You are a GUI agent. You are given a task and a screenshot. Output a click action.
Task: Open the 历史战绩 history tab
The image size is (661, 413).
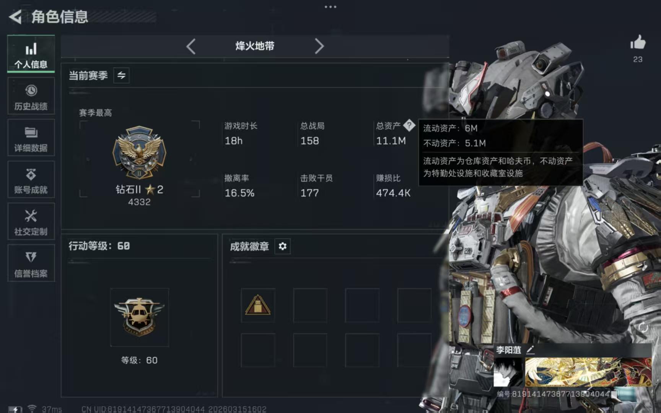click(31, 96)
